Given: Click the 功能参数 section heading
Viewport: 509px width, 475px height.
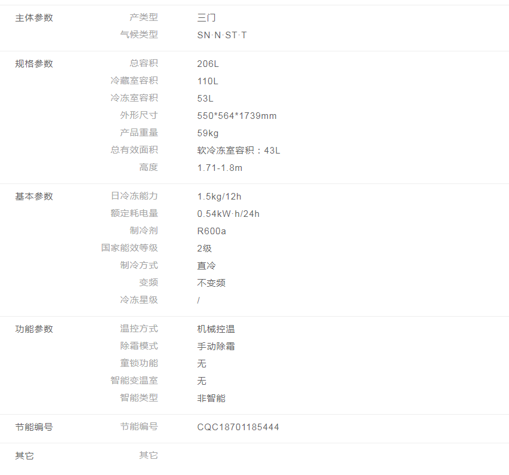Looking at the screenshot, I should (x=34, y=329).
